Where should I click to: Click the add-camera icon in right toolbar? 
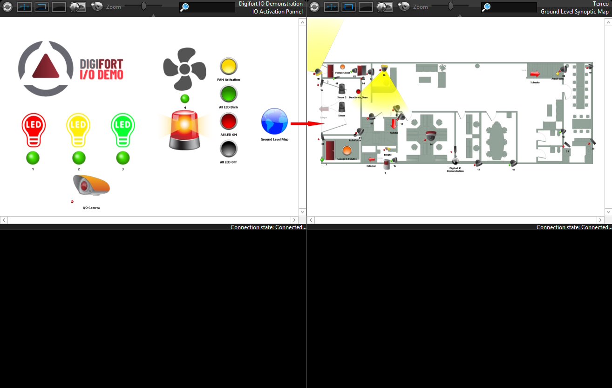coord(403,7)
